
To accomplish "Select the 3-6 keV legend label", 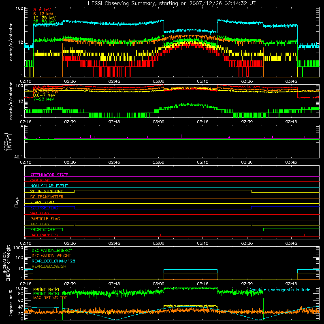I will (x=42, y=10).
